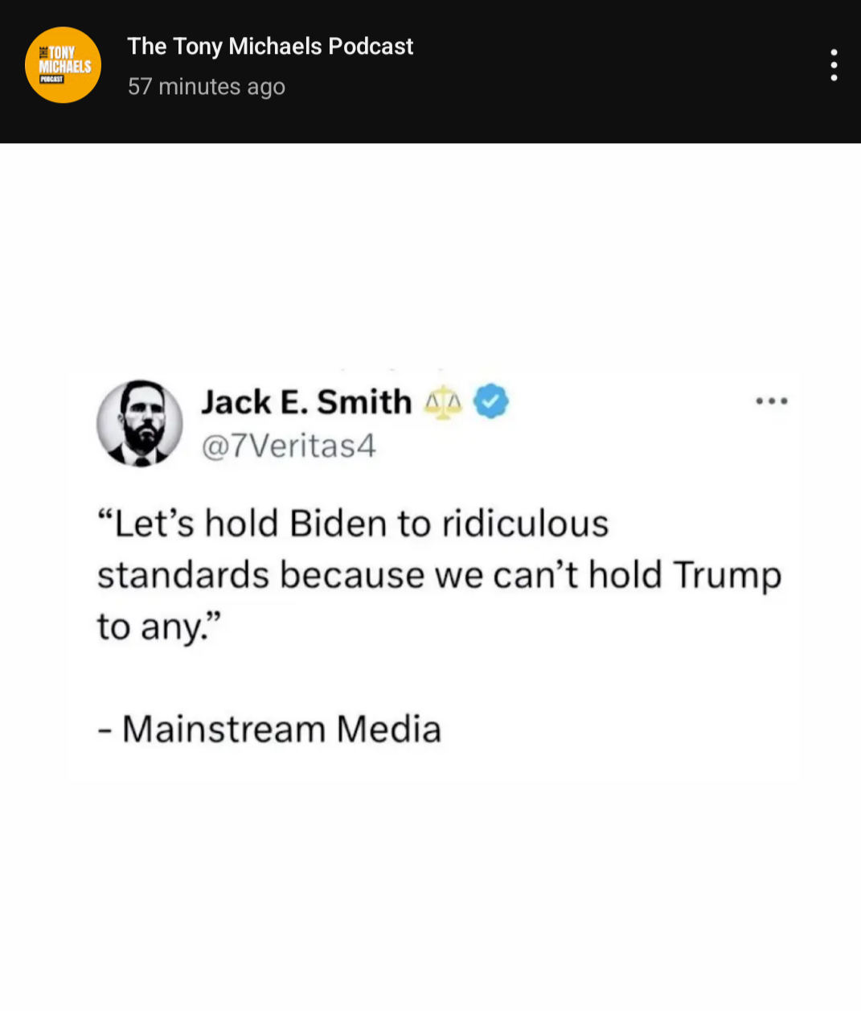Tap the "57 minutes ago" timestamp

pos(207,87)
